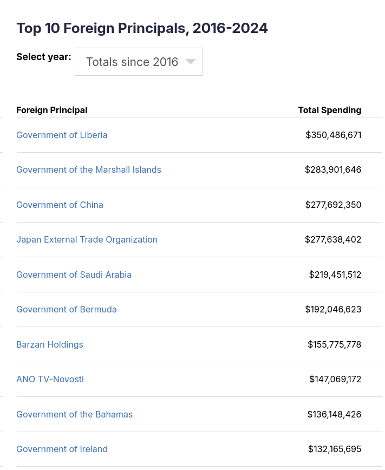The width and height of the screenshot is (385, 470).
Task: Select the amount $155,775,778
Action: (x=335, y=344)
